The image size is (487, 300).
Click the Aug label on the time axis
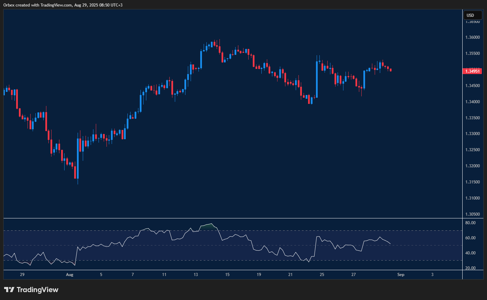tap(70, 275)
